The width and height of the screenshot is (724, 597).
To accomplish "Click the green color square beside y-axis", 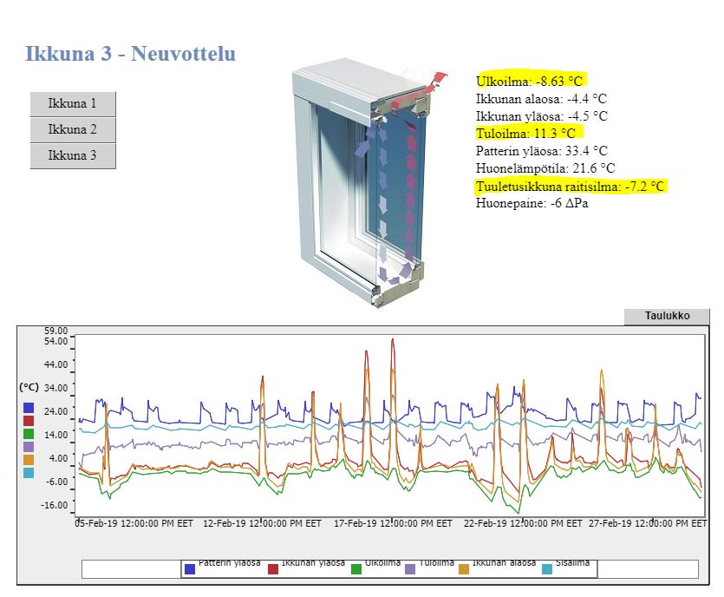I will point(29,433).
